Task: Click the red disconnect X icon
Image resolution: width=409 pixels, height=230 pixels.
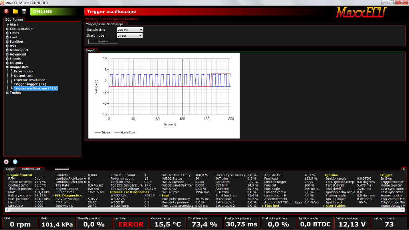Action: (6, 11)
